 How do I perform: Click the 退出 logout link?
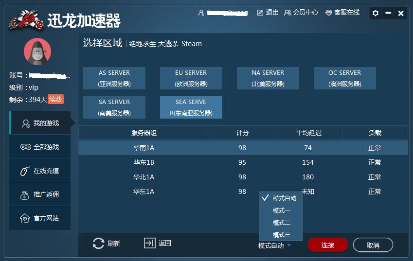click(x=272, y=12)
